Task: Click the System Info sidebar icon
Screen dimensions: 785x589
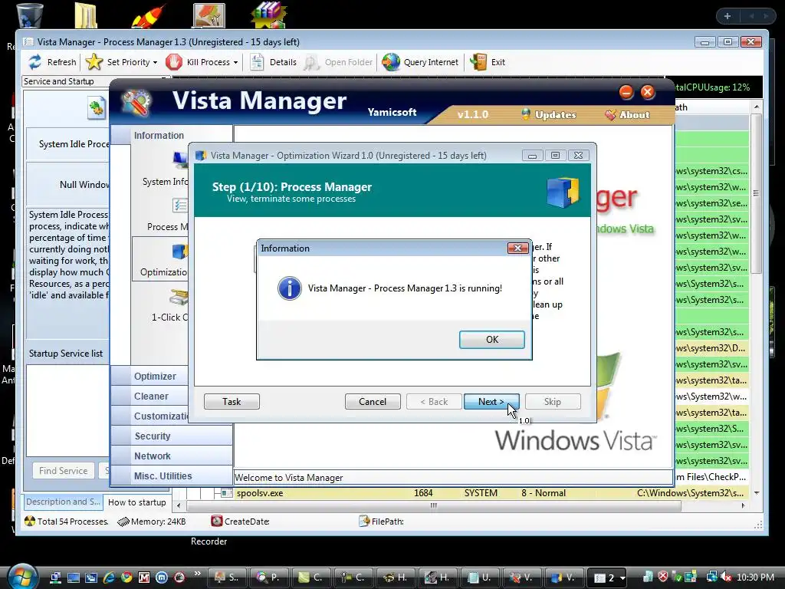Action: [181, 161]
